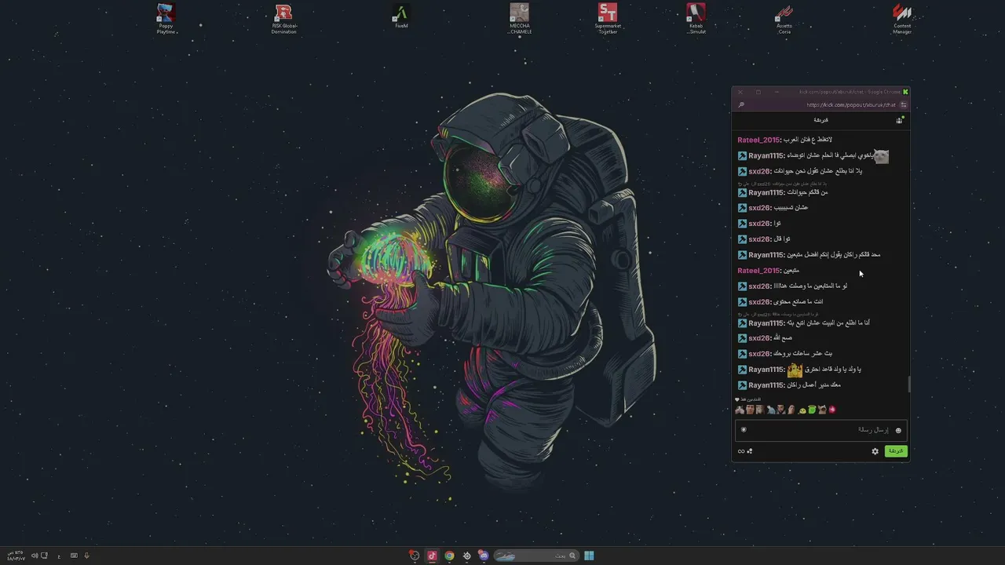Open the emoji picker in message box

(898, 430)
